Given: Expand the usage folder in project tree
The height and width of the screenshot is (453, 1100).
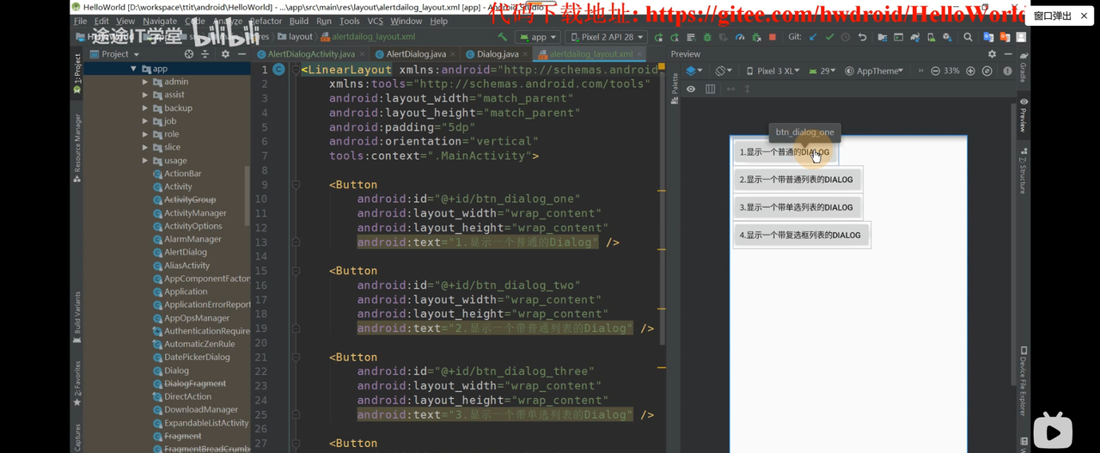Looking at the screenshot, I should pyautogui.click(x=145, y=161).
